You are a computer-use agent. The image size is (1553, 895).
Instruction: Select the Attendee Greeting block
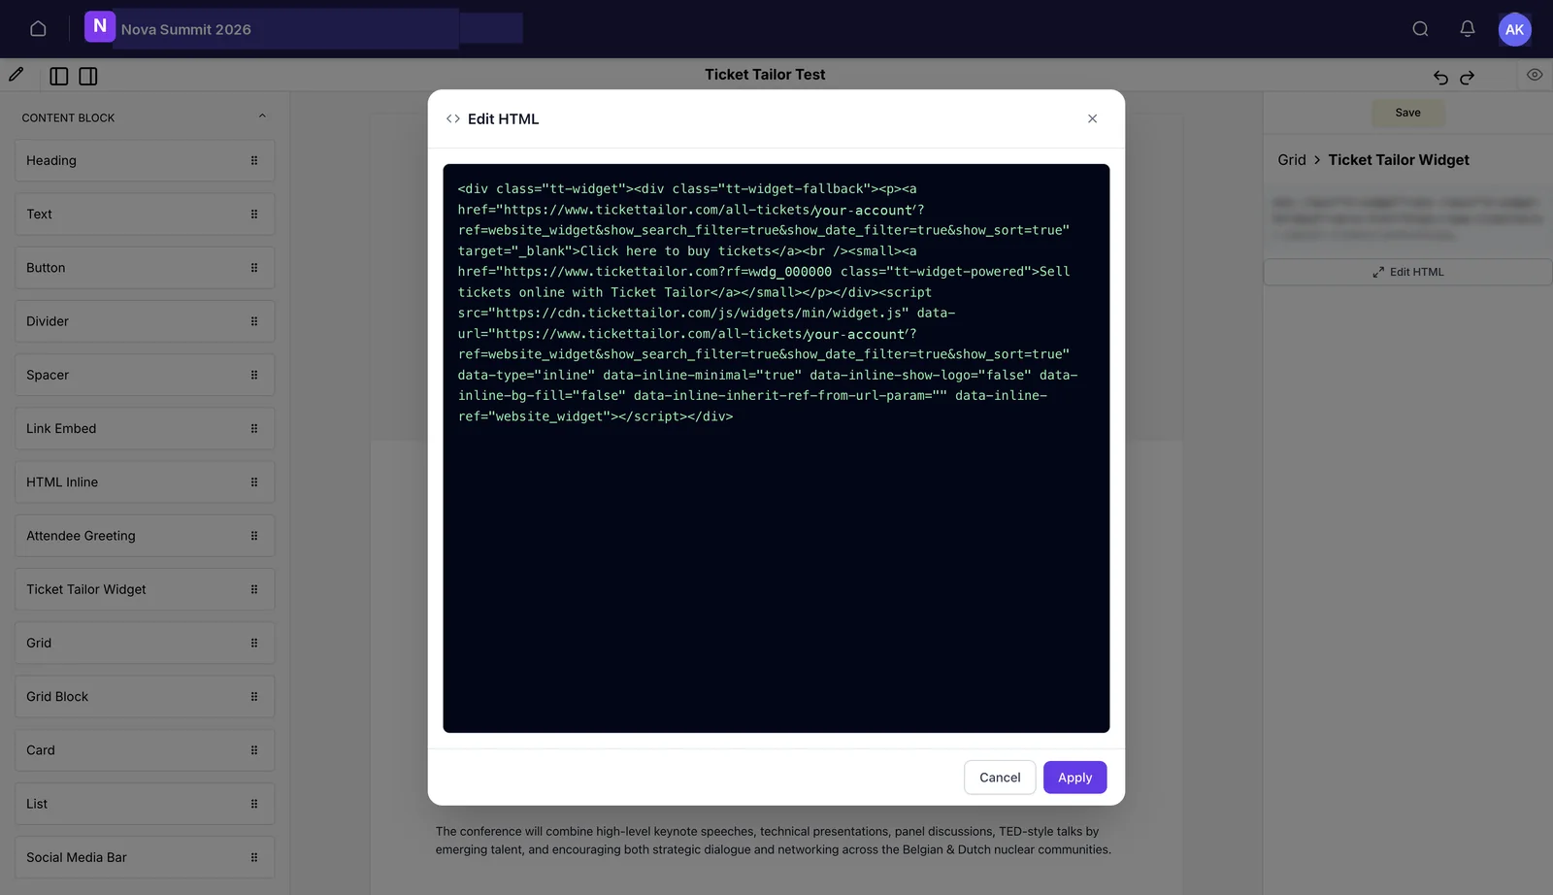tap(145, 536)
